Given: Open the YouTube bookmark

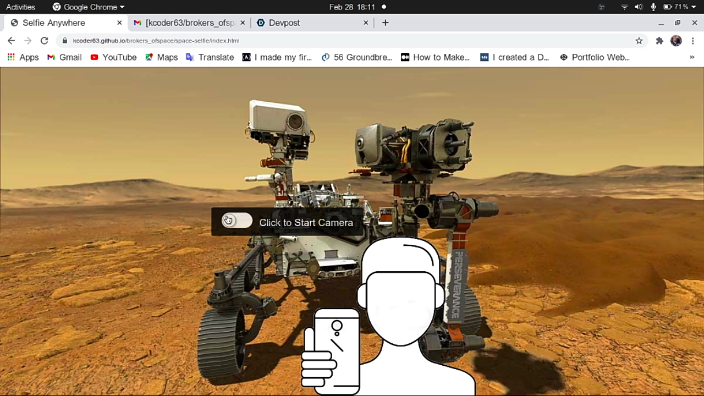Looking at the screenshot, I should click(113, 57).
